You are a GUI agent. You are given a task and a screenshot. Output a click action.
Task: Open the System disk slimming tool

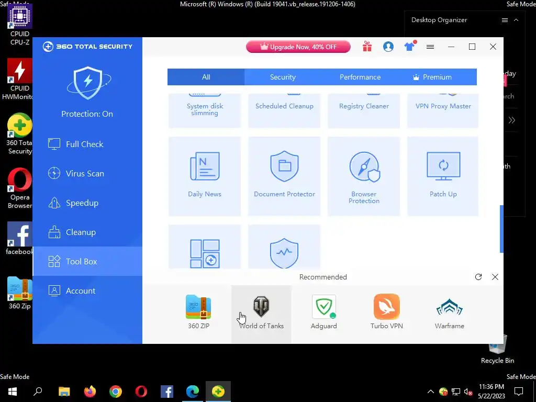click(205, 110)
